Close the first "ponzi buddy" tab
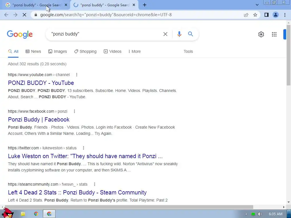 [x=66, y=5]
